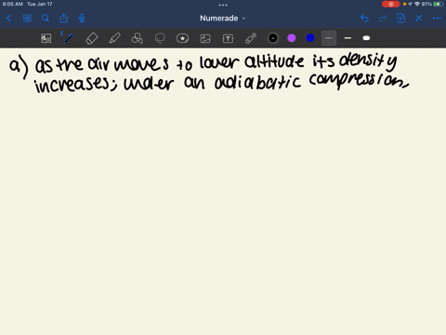Select the Text box tool
This screenshot has height=335, width=446.
tap(228, 38)
